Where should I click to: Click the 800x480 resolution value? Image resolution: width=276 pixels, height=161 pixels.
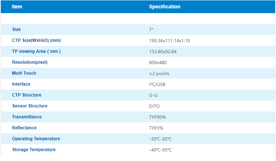158,63
